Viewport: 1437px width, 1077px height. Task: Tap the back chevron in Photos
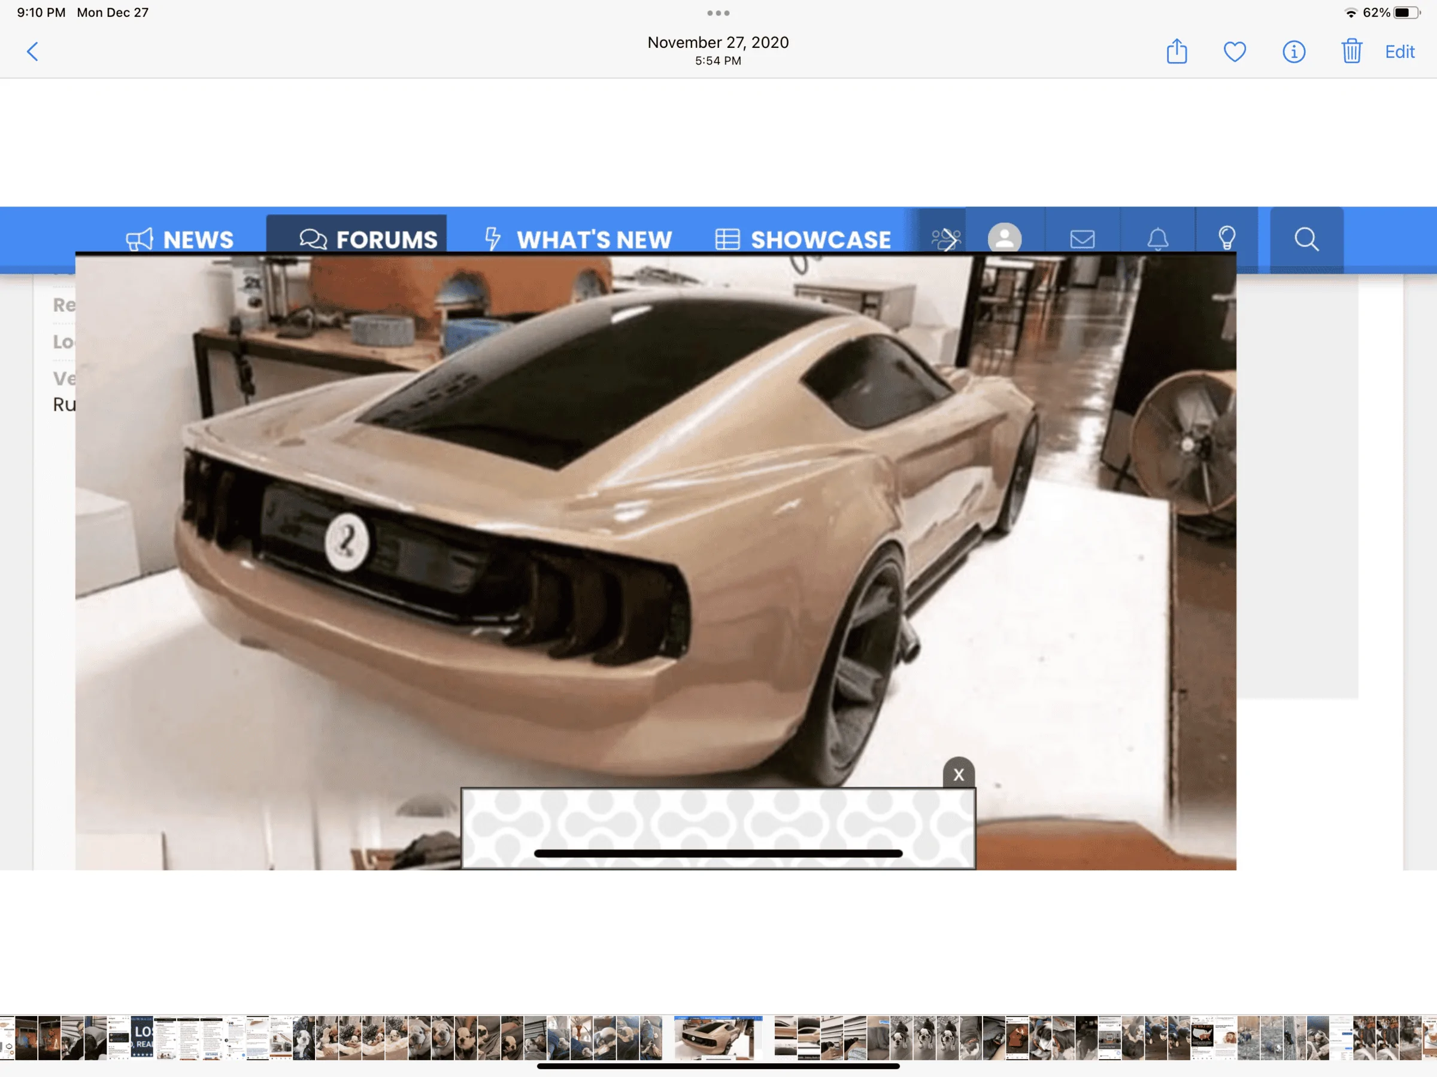click(x=32, y=52)
